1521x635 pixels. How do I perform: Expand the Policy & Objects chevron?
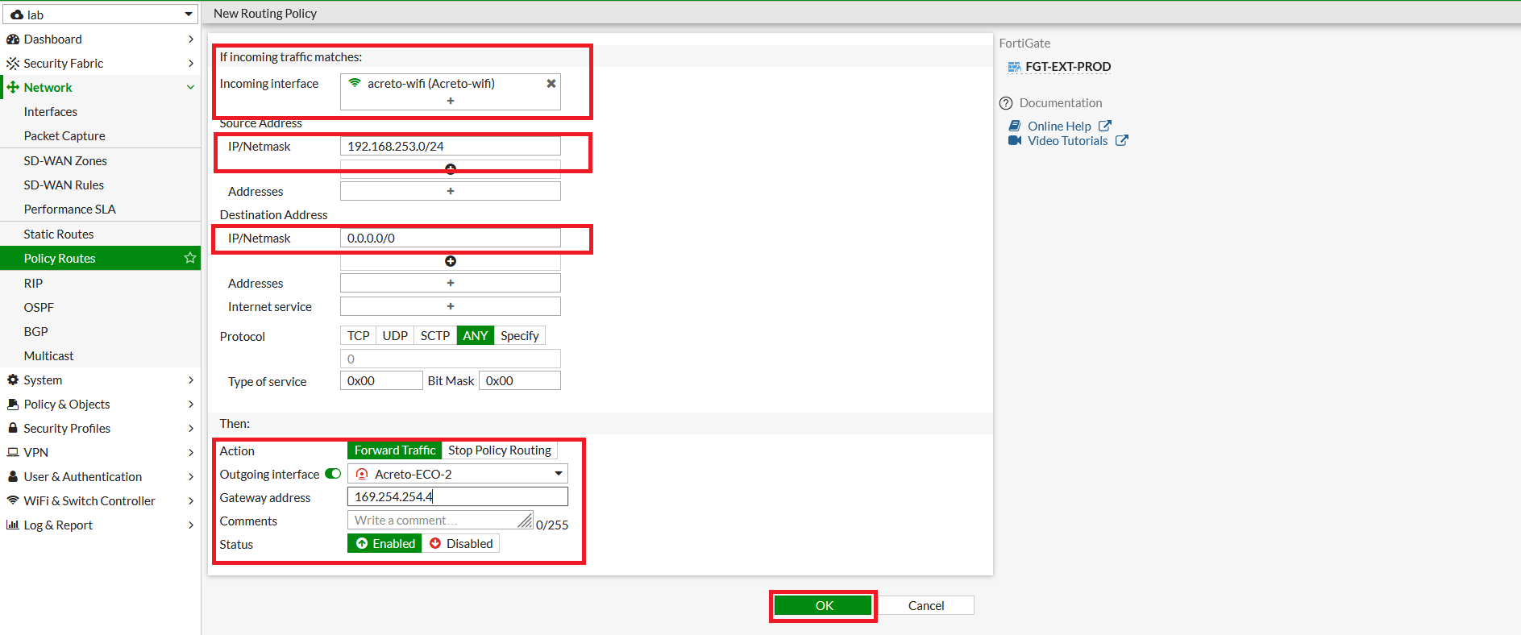pos(191,405)
